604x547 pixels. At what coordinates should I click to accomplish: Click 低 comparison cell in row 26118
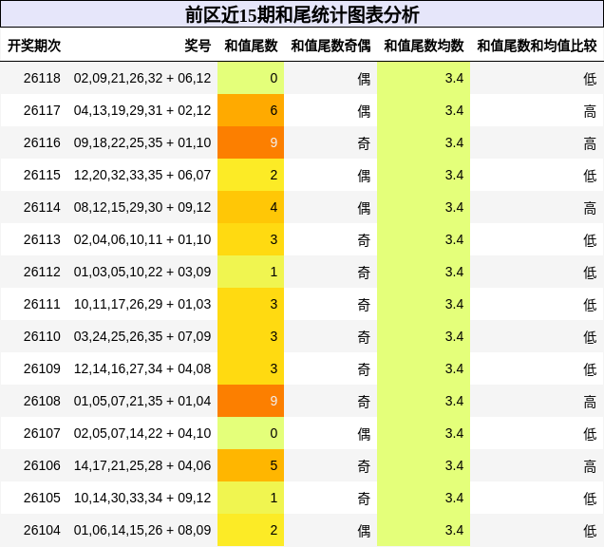[x=537, y=78]
